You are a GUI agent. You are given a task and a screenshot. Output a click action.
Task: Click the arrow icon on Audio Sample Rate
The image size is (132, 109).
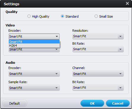(57, 88)
